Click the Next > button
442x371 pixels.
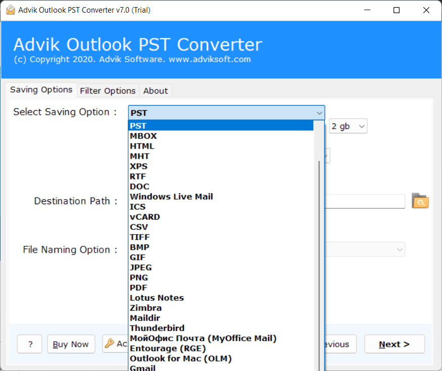point(395,344)
